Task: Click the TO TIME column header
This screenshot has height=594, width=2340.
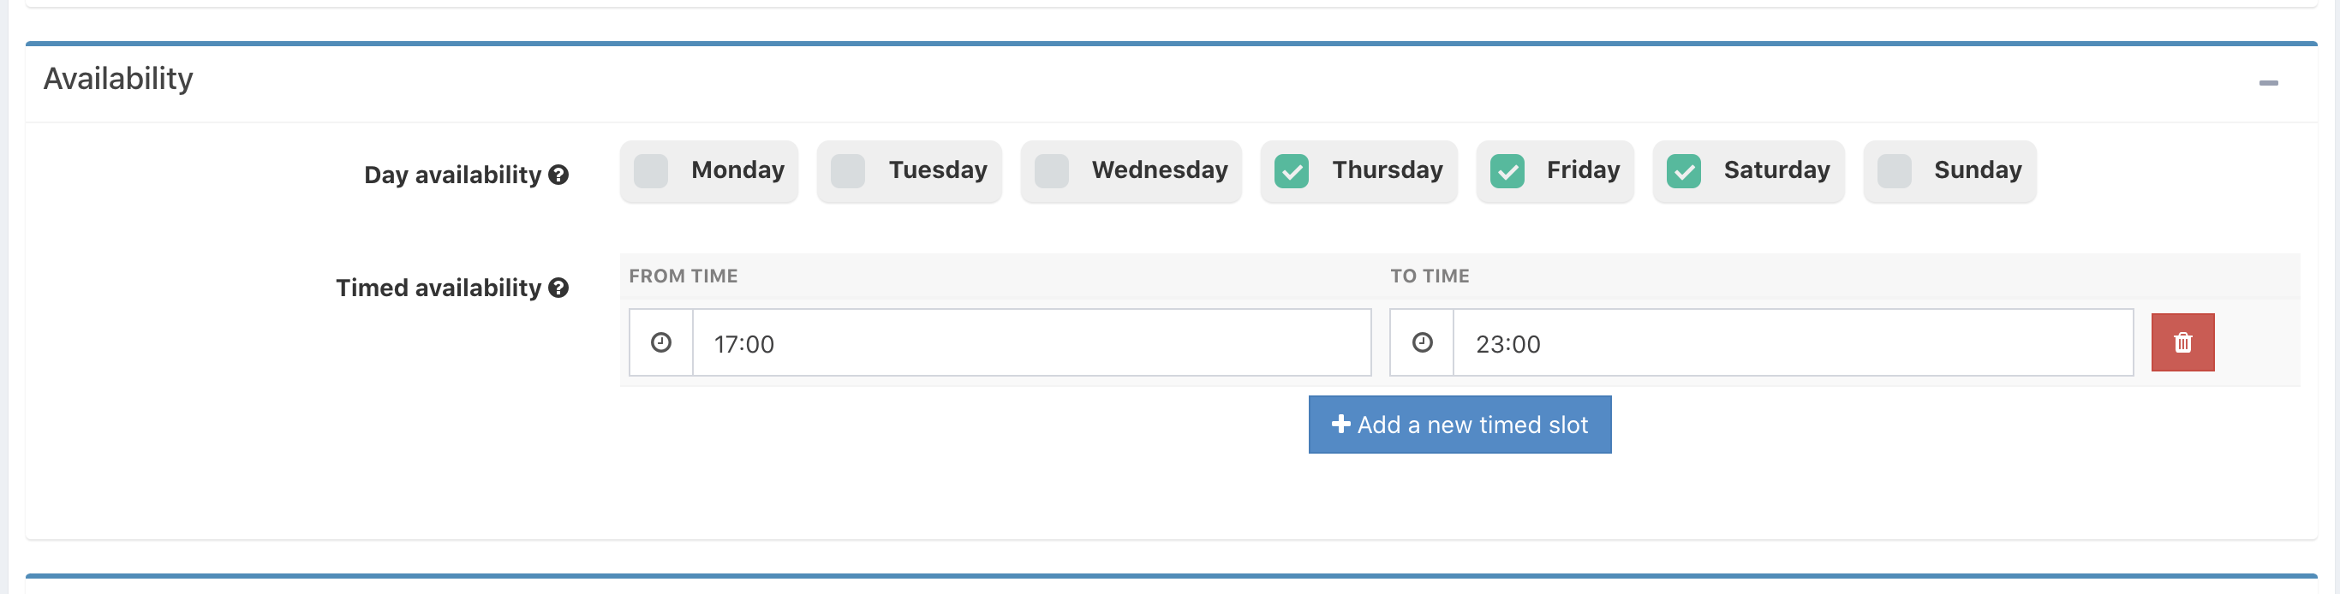Action: tap(1429, 276)
